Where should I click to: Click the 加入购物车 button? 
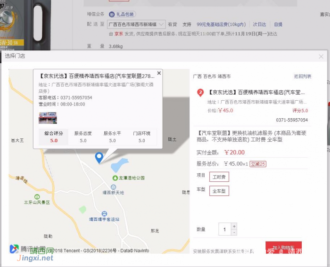pyautogui.click(x=283, y=247)
